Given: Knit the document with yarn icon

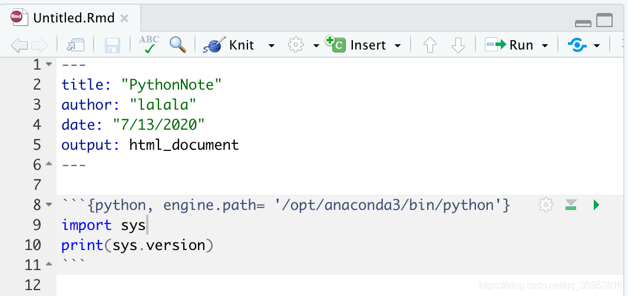Looking at the screenshot, I should click(x=229, y=45).
